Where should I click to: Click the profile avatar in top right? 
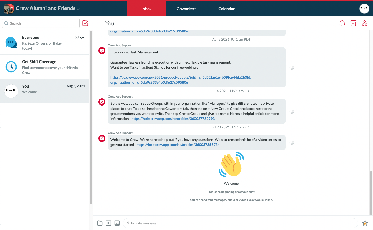(x=364, y=9)
